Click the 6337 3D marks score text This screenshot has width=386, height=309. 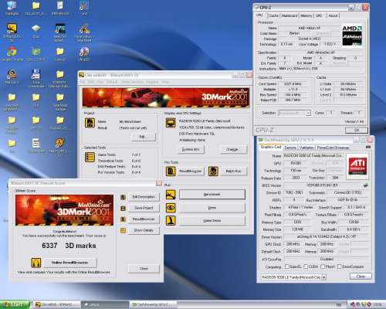[x=69, y=246]
